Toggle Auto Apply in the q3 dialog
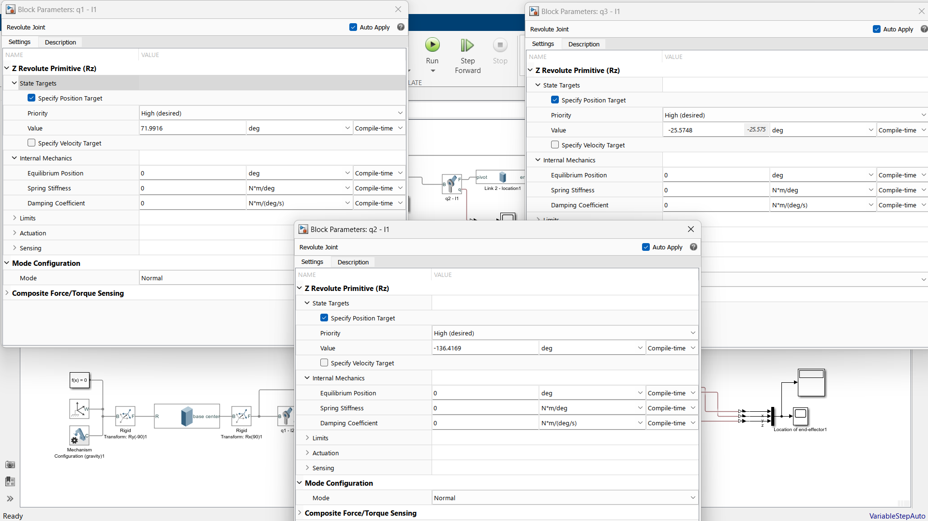 click(x=877, y=29)
